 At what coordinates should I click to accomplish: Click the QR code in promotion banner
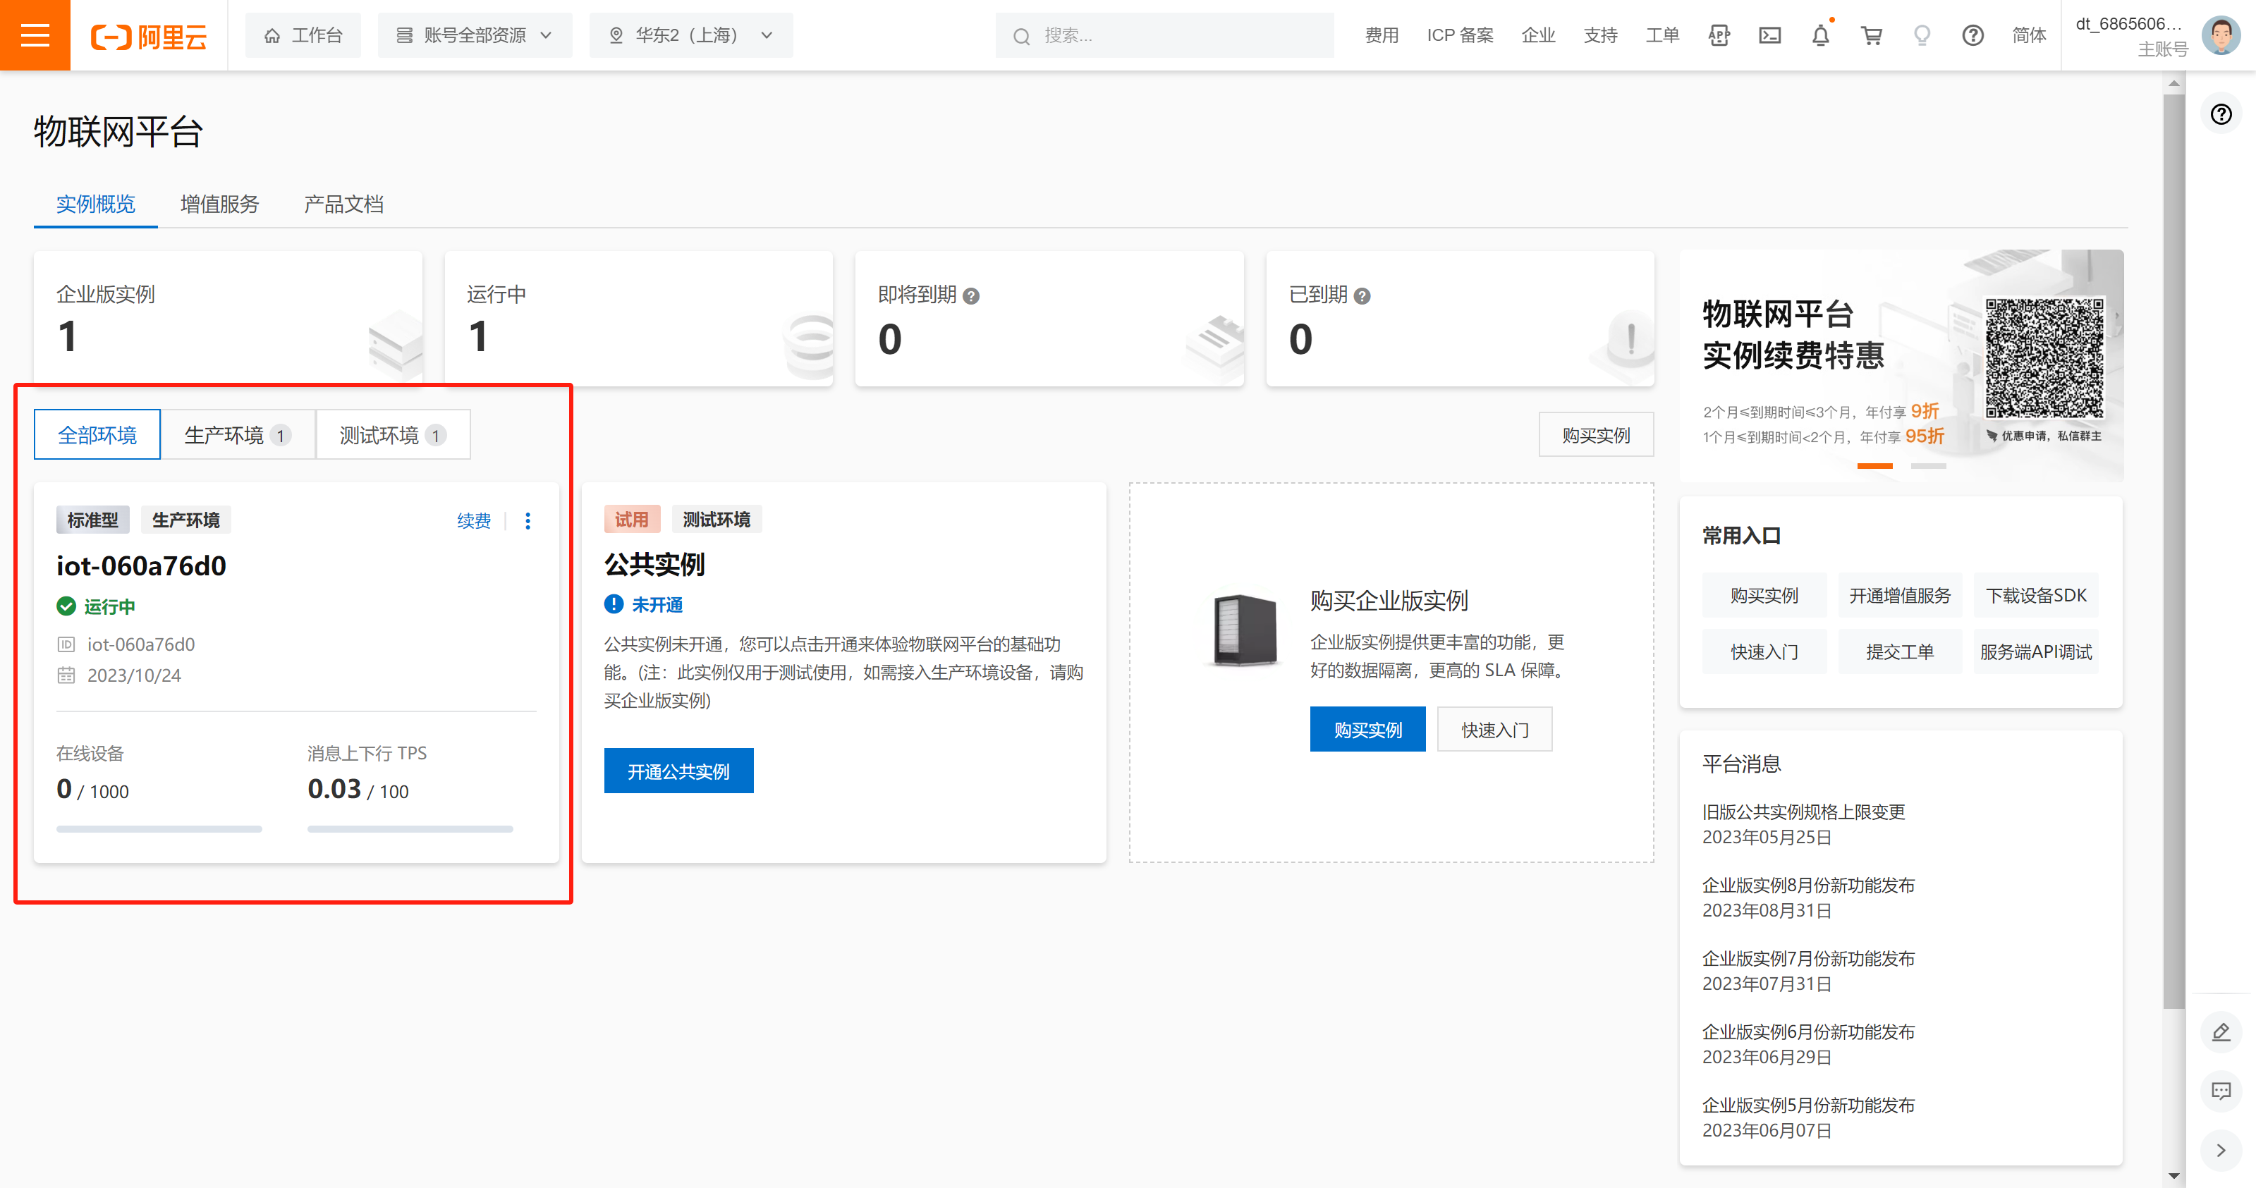2044,358
